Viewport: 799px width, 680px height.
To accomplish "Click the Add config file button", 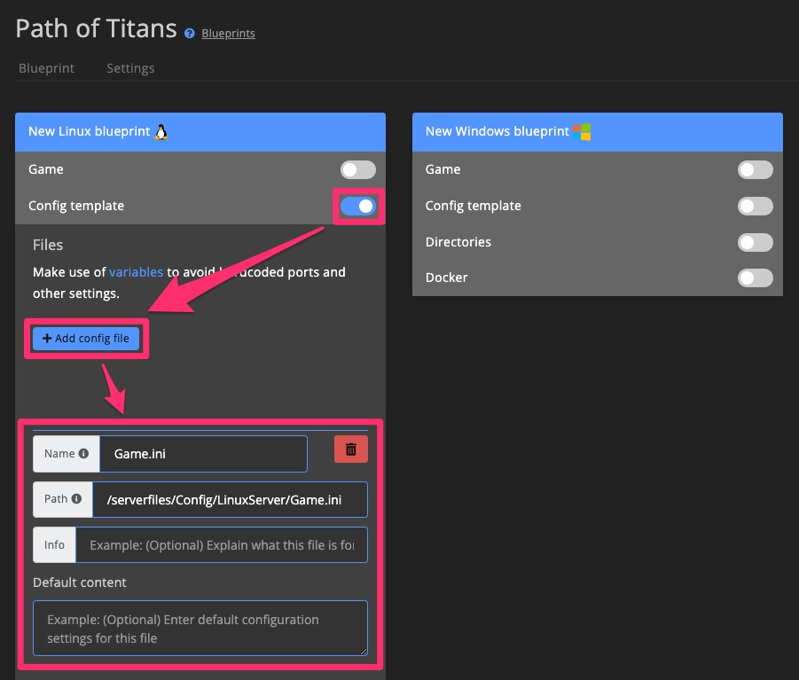I will point(85,338).
